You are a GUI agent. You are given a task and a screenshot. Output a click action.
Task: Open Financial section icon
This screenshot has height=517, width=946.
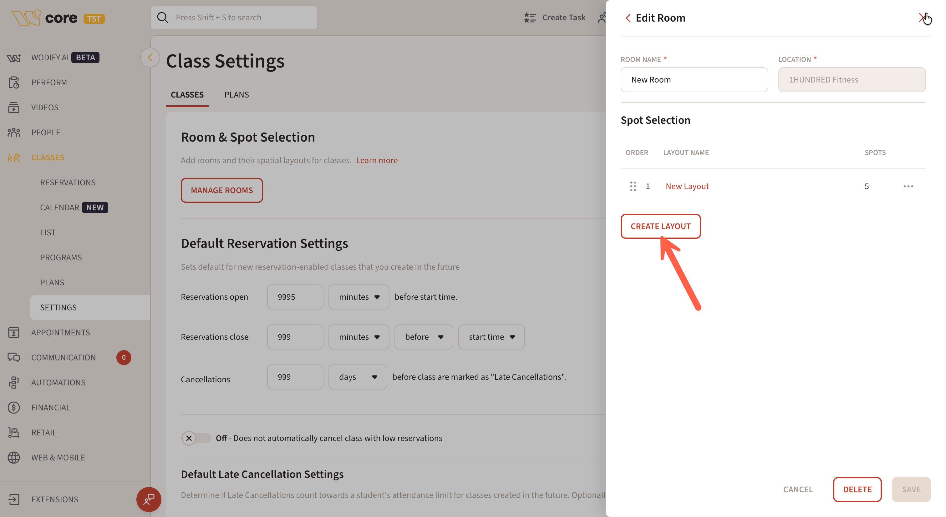point(13,407)
